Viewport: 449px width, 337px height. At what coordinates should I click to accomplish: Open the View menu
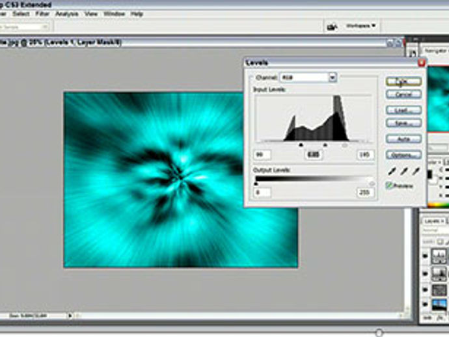point(91,14)
